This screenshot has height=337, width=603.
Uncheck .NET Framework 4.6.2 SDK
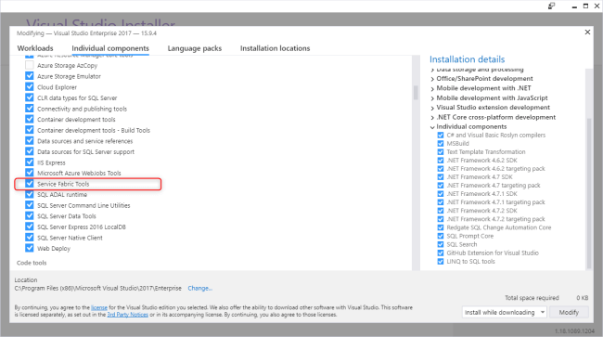click(441, 161)
